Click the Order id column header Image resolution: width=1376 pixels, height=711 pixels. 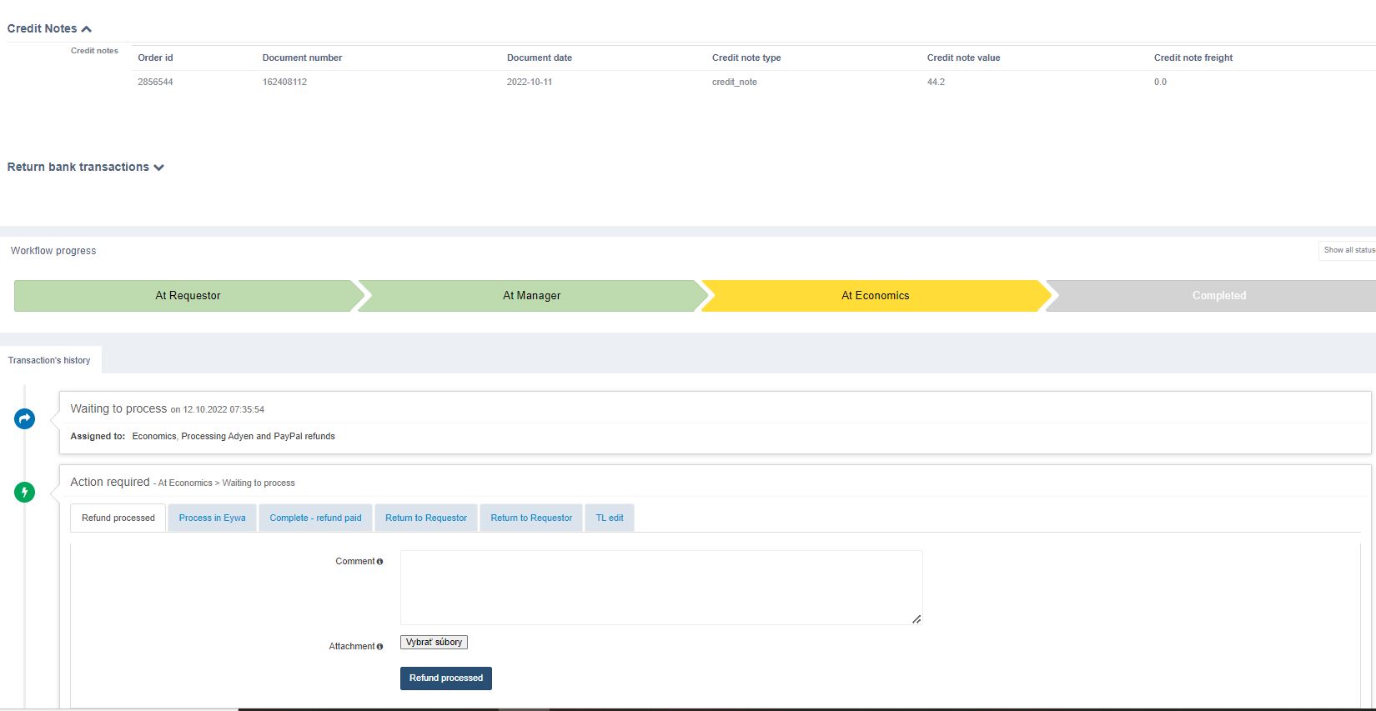tap(155, 58)
